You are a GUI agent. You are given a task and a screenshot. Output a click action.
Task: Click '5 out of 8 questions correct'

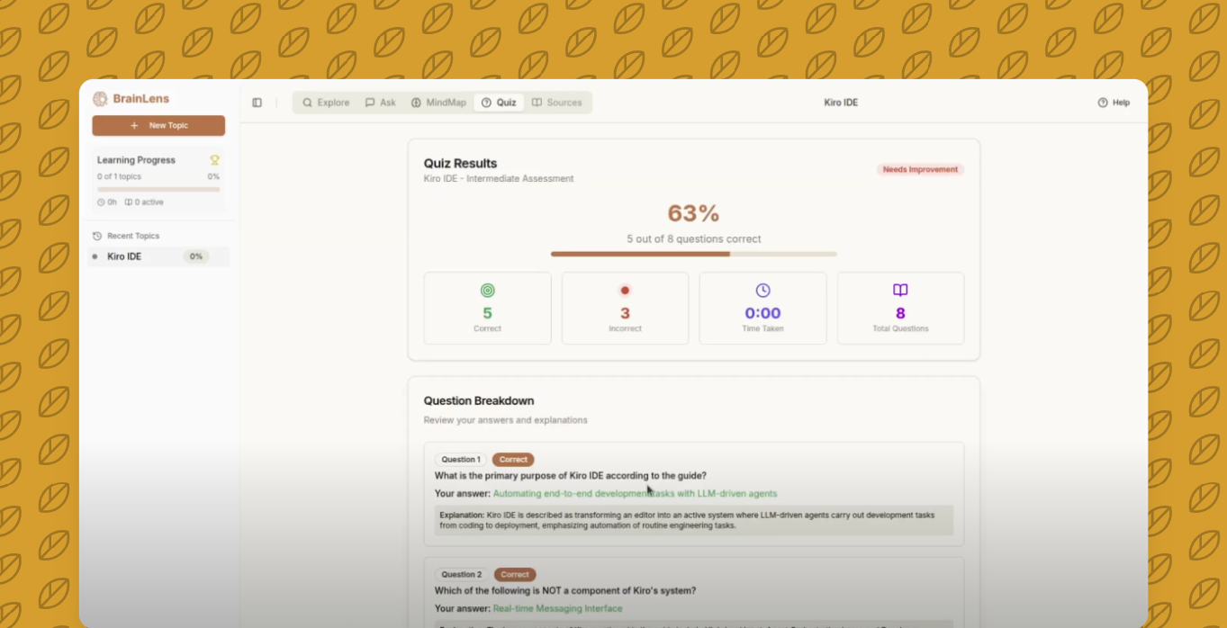coord(693,239)
